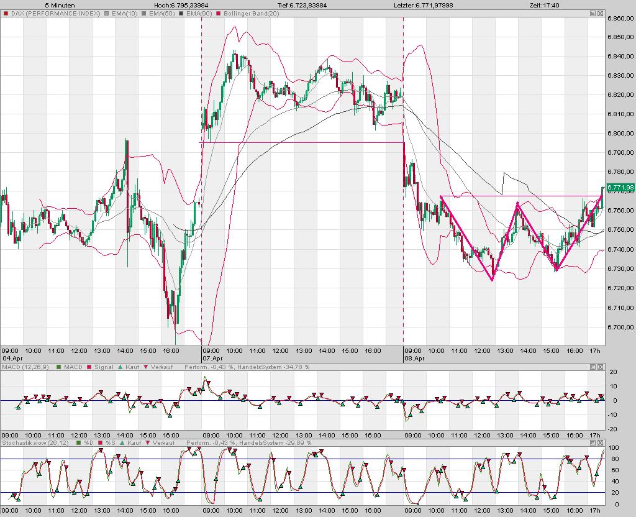This screenshot has width=636, height=517.
Task: Click the 6.800,00 price axis label
Action: [621, 133]
